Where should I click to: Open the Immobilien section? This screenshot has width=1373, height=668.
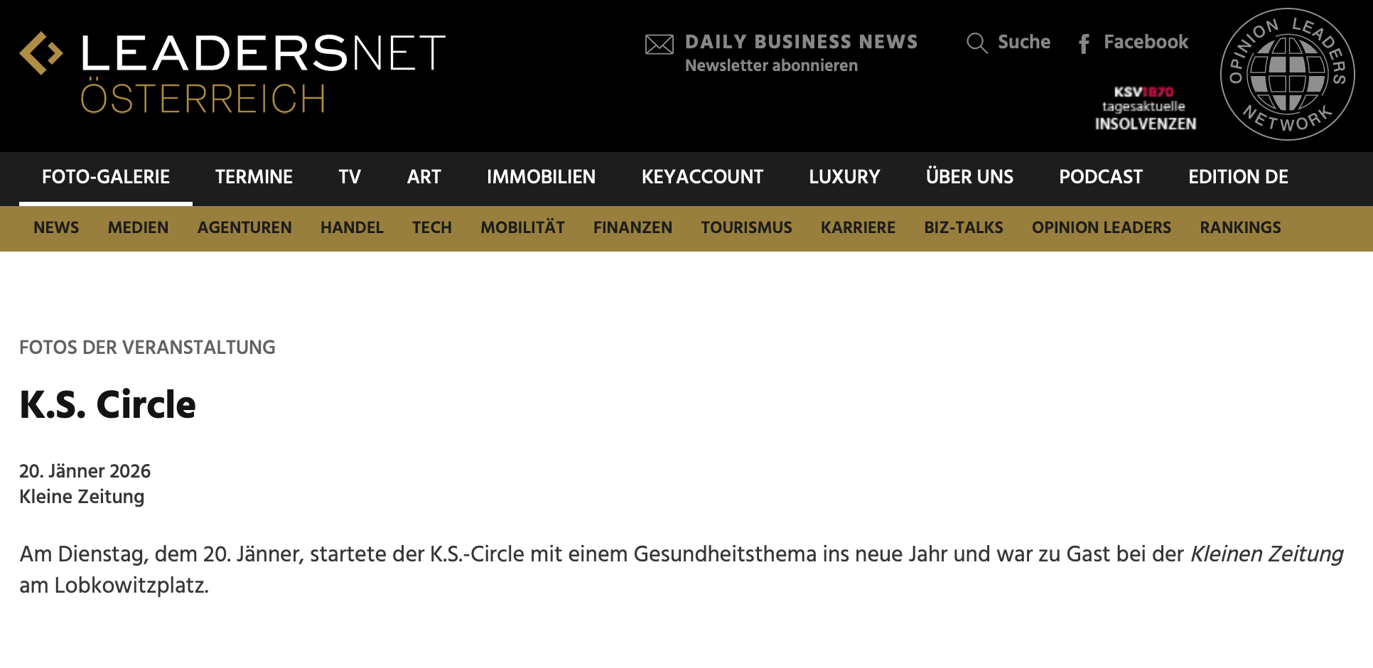pyautogui.click(x=541, y=177)
